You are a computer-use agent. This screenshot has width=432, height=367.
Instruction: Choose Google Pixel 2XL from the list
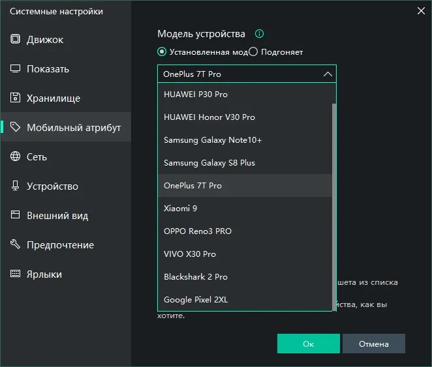pos(196,300)
